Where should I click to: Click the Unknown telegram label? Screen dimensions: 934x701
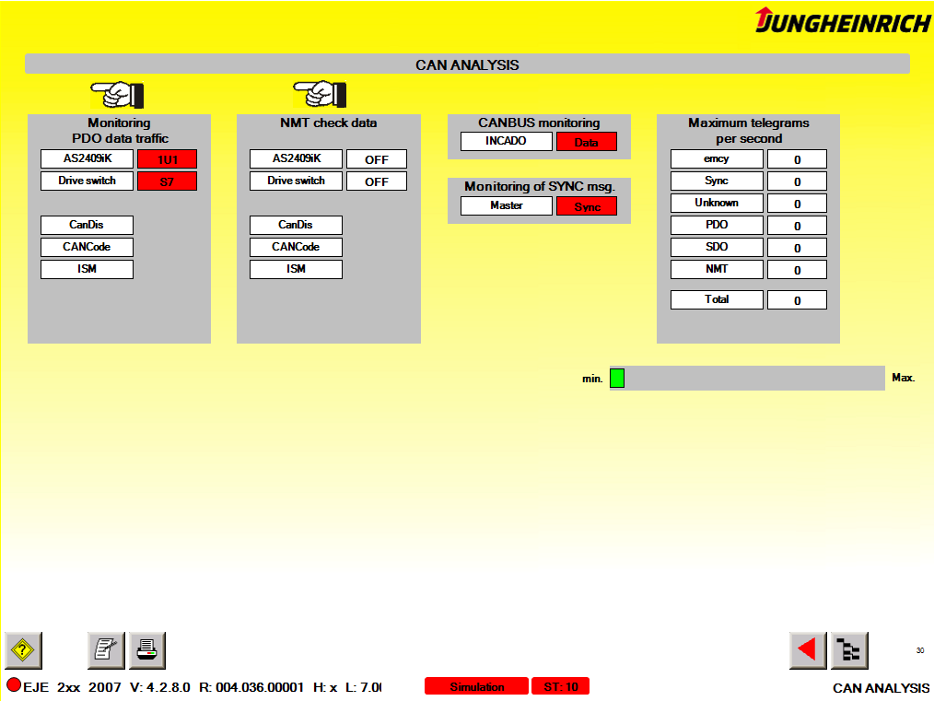(717, 203)
